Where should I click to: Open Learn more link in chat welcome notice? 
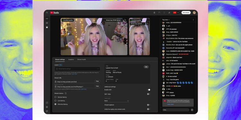170,104
